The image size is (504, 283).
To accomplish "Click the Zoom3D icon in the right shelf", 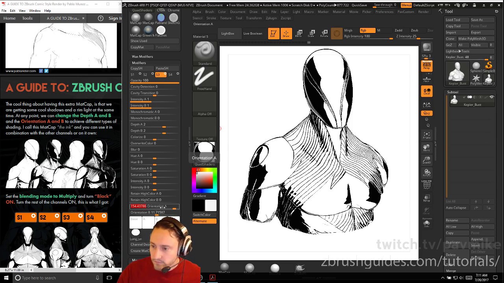I will tap(427, 160).
